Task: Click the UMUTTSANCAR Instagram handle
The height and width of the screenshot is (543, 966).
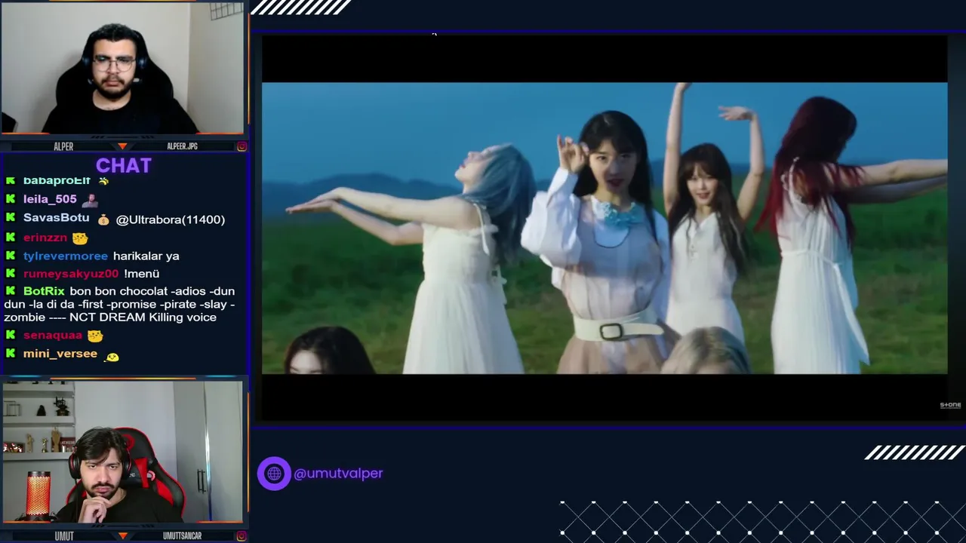Action: [182, 536]
